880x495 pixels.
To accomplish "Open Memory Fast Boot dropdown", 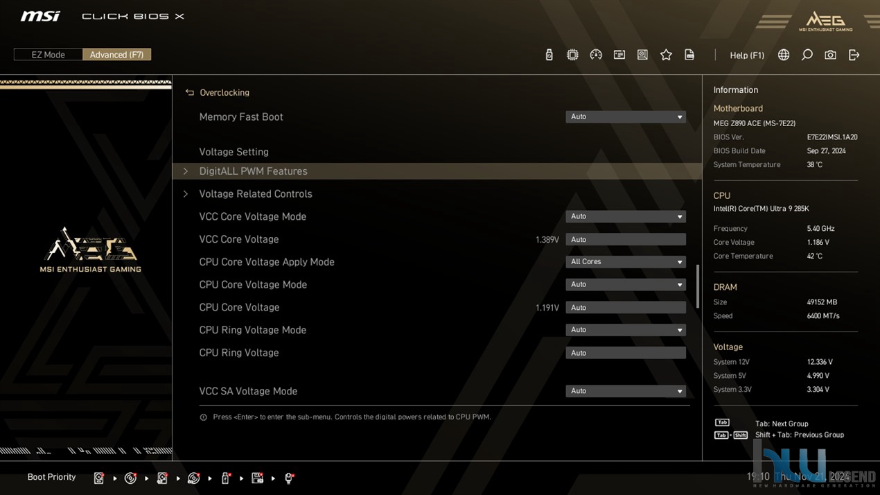I will (x=626, y=117).
